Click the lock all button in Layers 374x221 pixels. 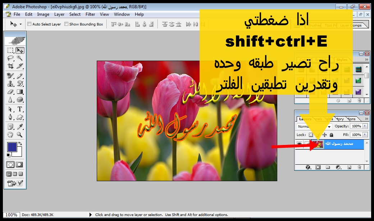(x=331, y=135)
